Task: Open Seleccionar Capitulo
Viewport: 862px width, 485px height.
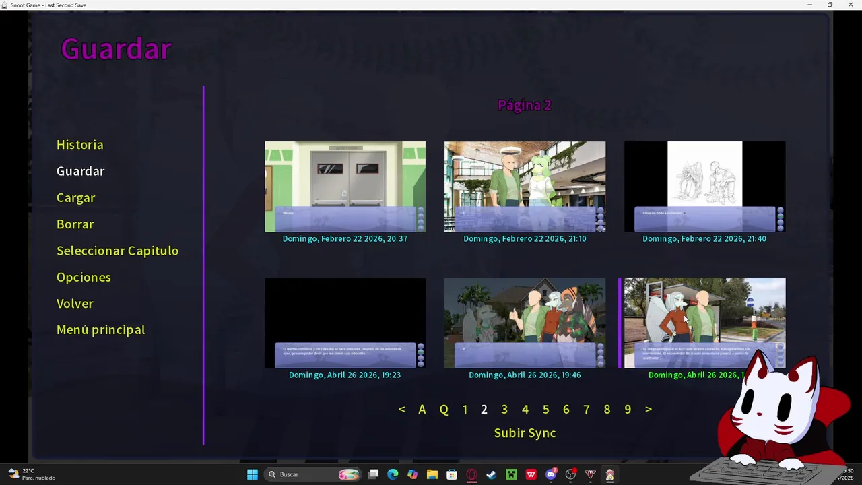Action: click(x=117, y=251)
